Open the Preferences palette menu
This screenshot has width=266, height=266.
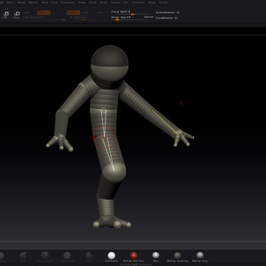68,3
